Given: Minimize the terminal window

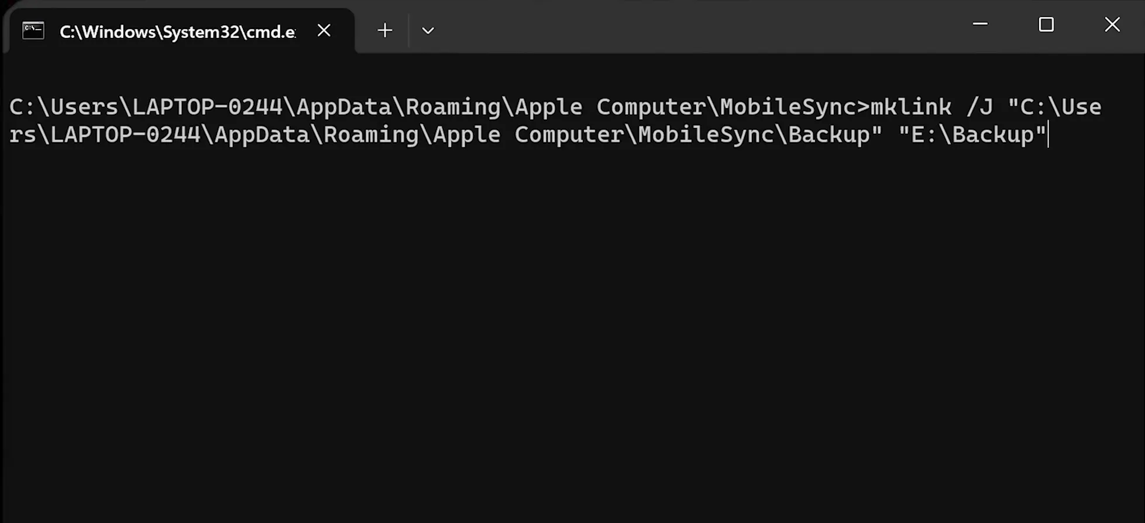Looking at the screenshot, I should (980, 25).
